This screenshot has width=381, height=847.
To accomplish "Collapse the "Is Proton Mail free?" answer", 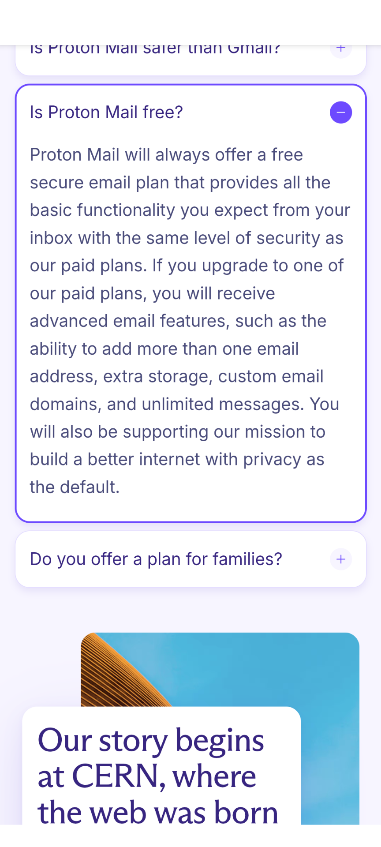I will [x=340, y=112].
